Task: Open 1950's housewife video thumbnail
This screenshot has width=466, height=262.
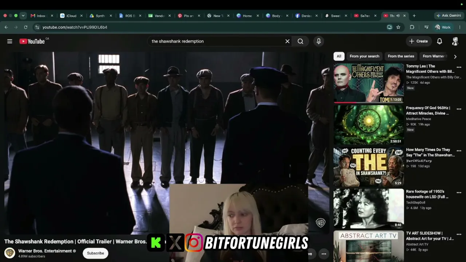Action: (369, 209)
